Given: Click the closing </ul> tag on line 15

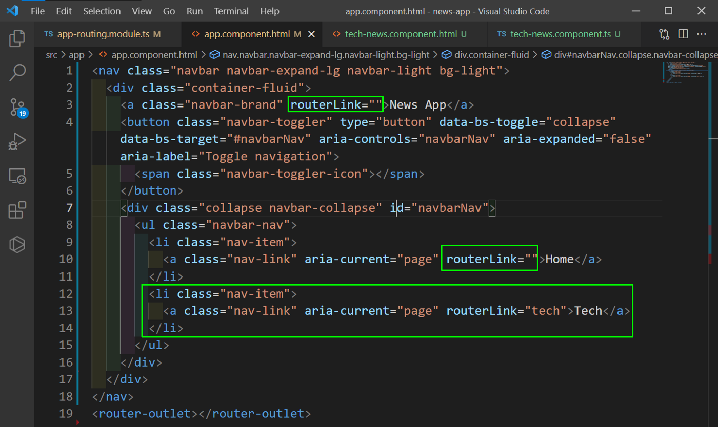Looking at the screenshot, I should 152,345.
